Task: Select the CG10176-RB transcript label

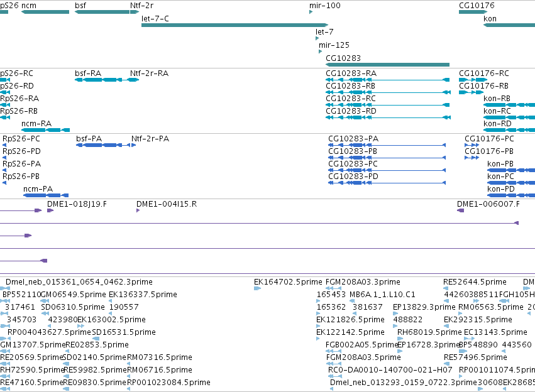Action: pyautogui.click(x=483, y=86)
